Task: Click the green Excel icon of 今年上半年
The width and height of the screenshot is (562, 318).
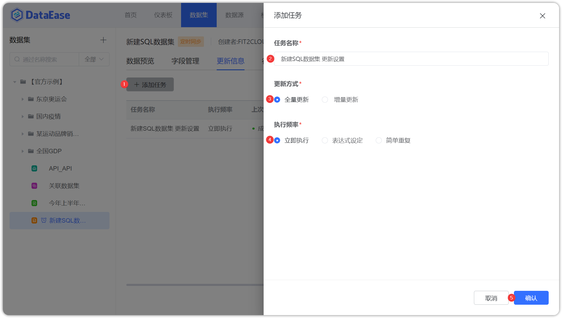Action: coord(34,203)
